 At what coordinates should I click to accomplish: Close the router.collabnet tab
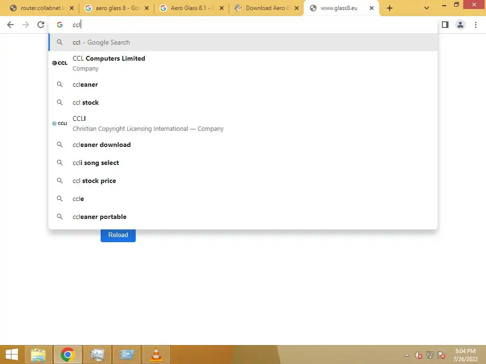pos(72,8)
